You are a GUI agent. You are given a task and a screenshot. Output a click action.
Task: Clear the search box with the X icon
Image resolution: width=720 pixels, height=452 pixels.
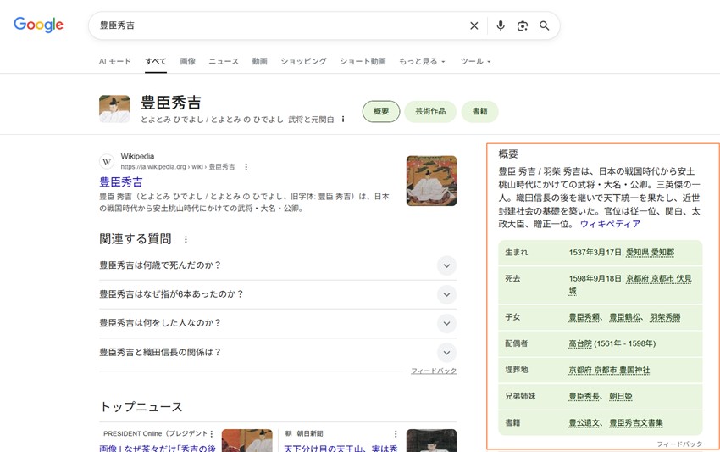tap(474, 25)
